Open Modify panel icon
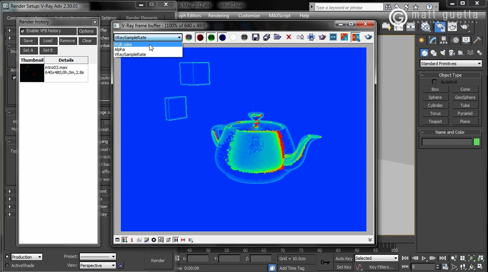This screenshot has width=488, height=272. click(x=433, y=40)
